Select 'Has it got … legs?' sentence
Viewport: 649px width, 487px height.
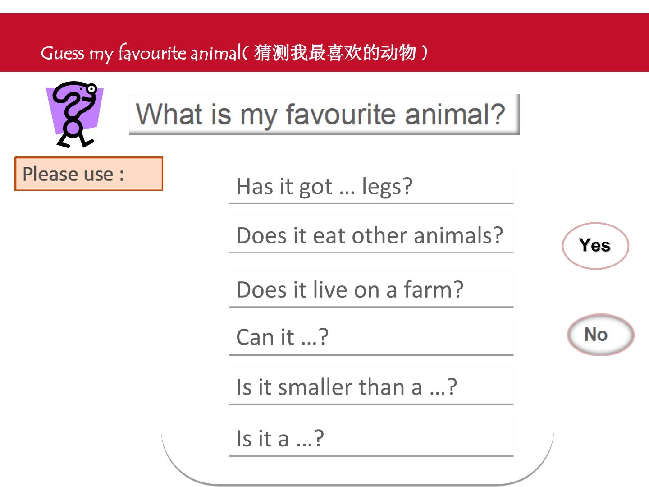(371, 185)
